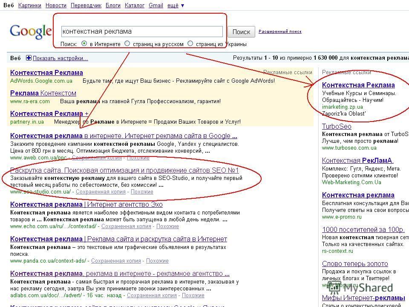The width and height of the screenshot is (409, 307).
Task: Open 'Сохраненная копия' for the seo-studio.com.ua result
Action: [101, 192]
